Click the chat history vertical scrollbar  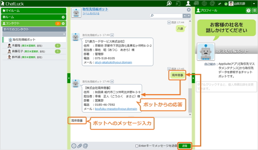pyautogui.click(x=190, y=101)
